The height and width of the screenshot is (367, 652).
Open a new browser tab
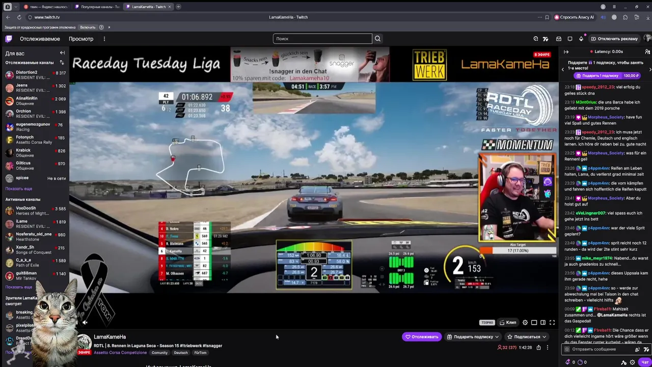click(x=178, y=7)
